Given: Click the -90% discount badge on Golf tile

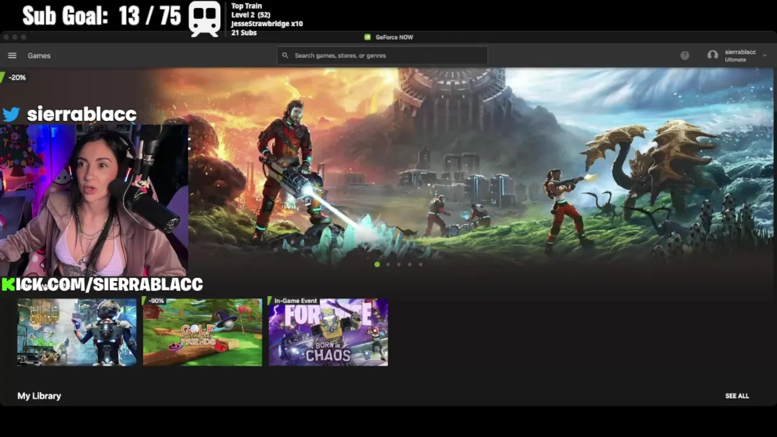Looking at the screenshot, I should 155,301.
